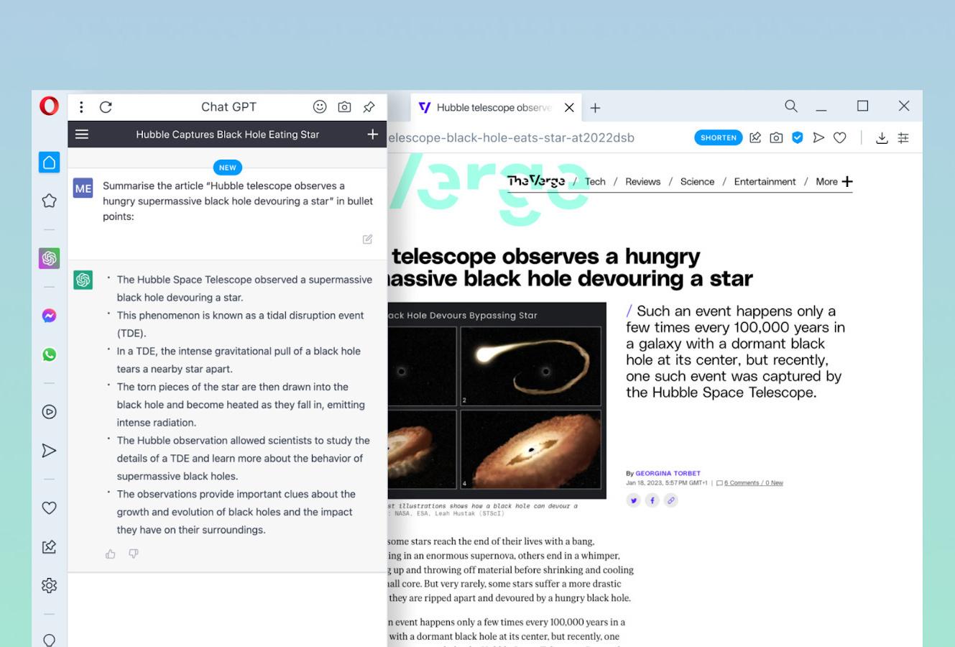Open the ChatGPT hamburger menu
This screenshot has height=647, width=955.
82,134
